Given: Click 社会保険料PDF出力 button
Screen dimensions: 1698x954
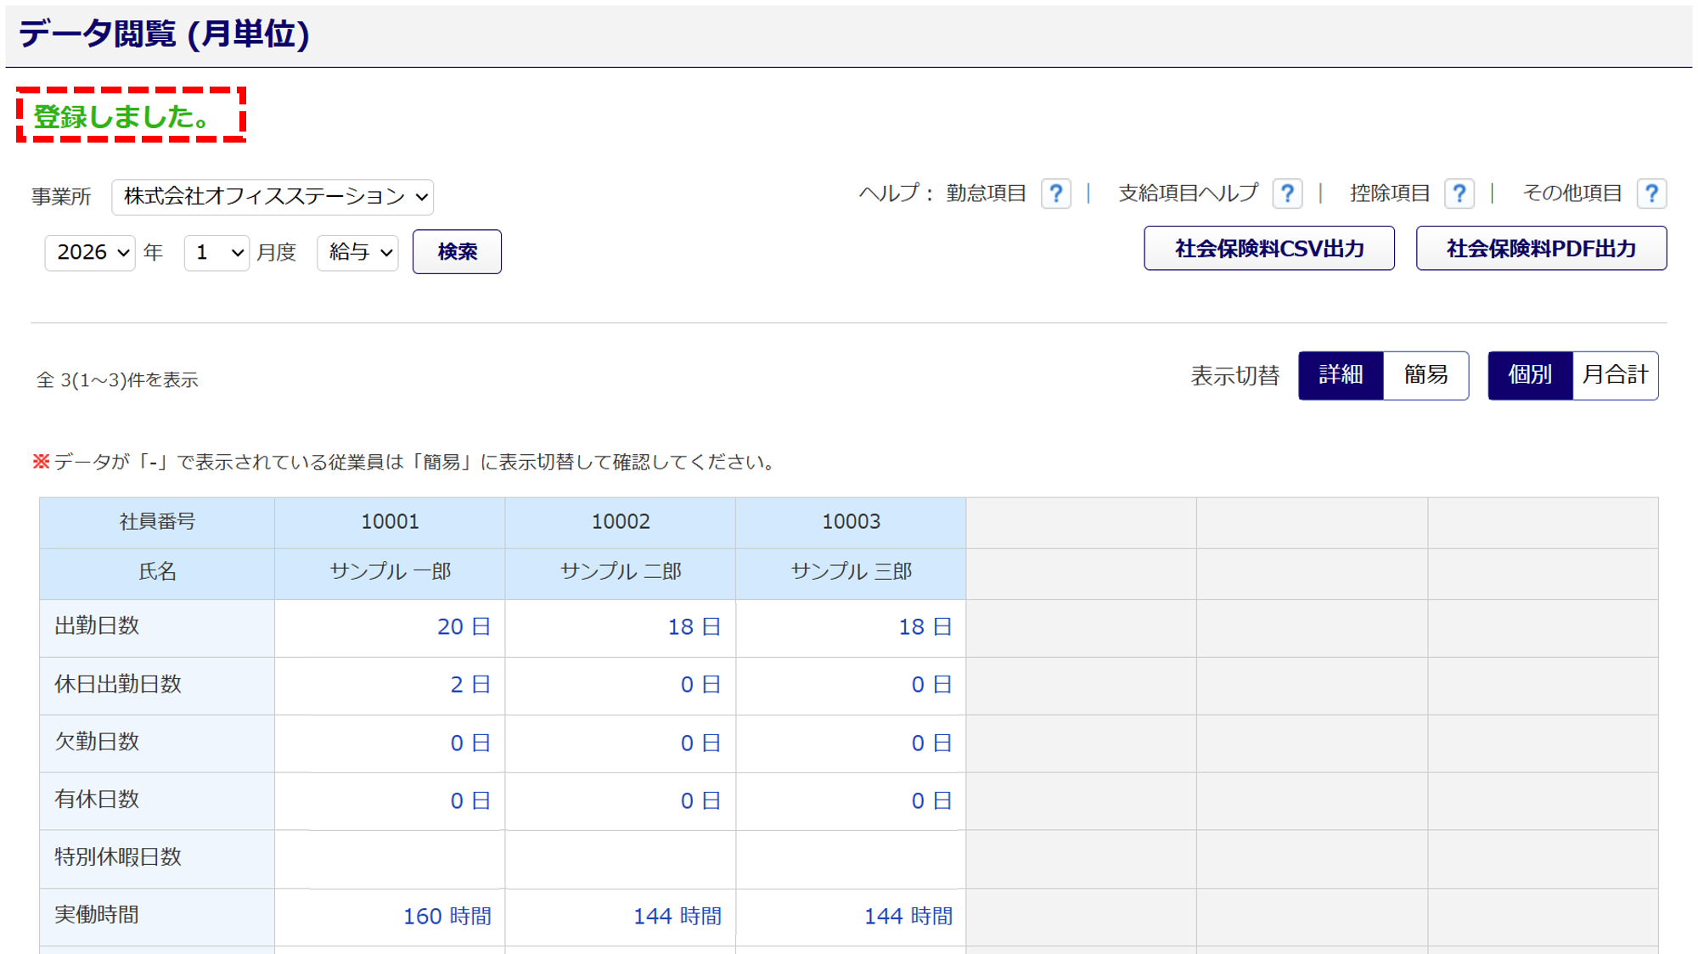Looking at the screenshot, I should click(x=1540, y=249).
